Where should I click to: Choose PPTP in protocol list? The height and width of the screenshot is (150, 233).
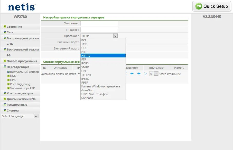point(103,83)
